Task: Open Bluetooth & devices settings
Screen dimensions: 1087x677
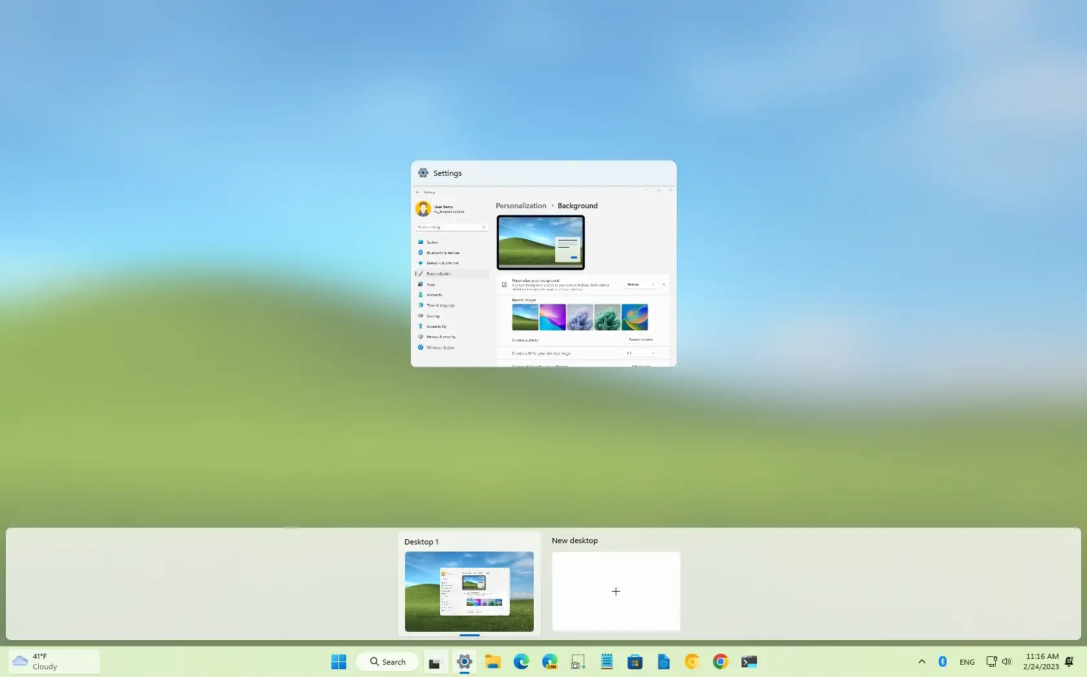Action: [x=443, y=253]
